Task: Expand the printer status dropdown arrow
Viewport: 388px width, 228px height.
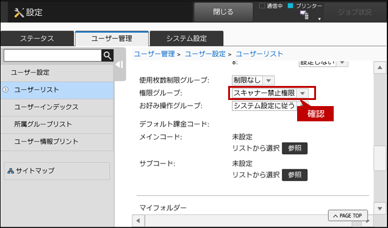Action: click(320, 19)
